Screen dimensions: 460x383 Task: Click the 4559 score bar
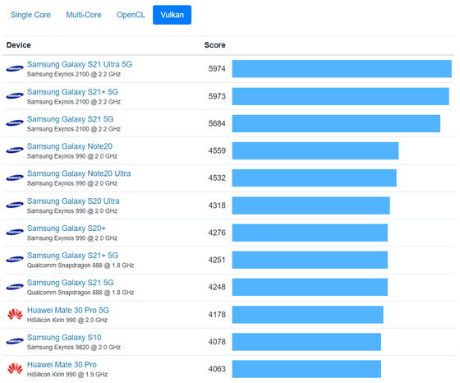(x=315, y=150)
